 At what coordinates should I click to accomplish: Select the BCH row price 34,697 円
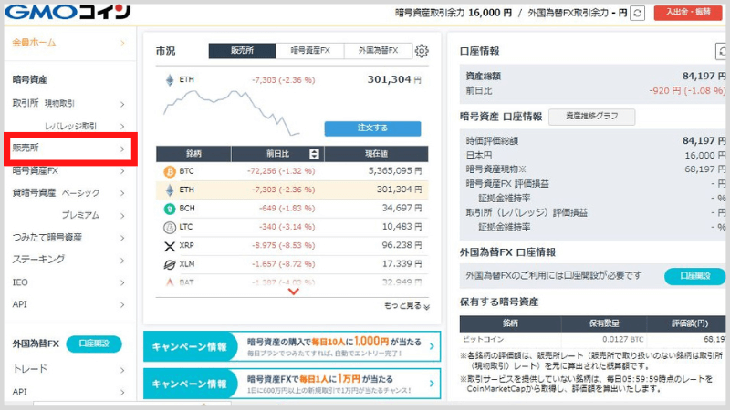pyautogui.click(x=401, y=209)
